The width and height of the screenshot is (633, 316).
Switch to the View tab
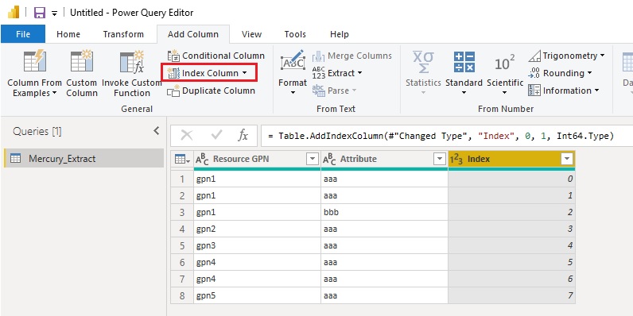pos(251,34)
